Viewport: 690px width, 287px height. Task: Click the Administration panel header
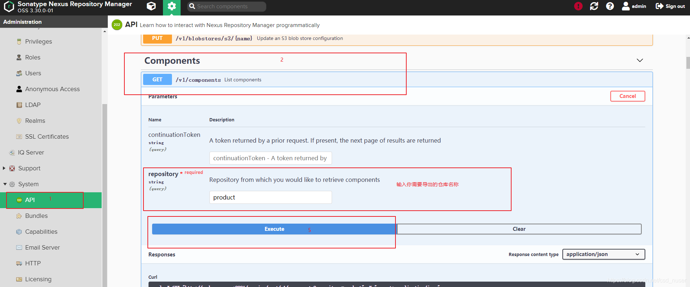pos(54,22)
